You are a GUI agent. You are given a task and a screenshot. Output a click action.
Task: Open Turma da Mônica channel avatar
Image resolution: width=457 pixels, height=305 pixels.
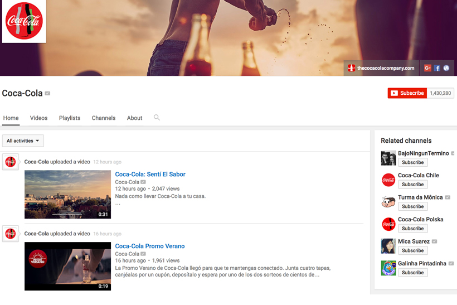(x=388, y=202)
